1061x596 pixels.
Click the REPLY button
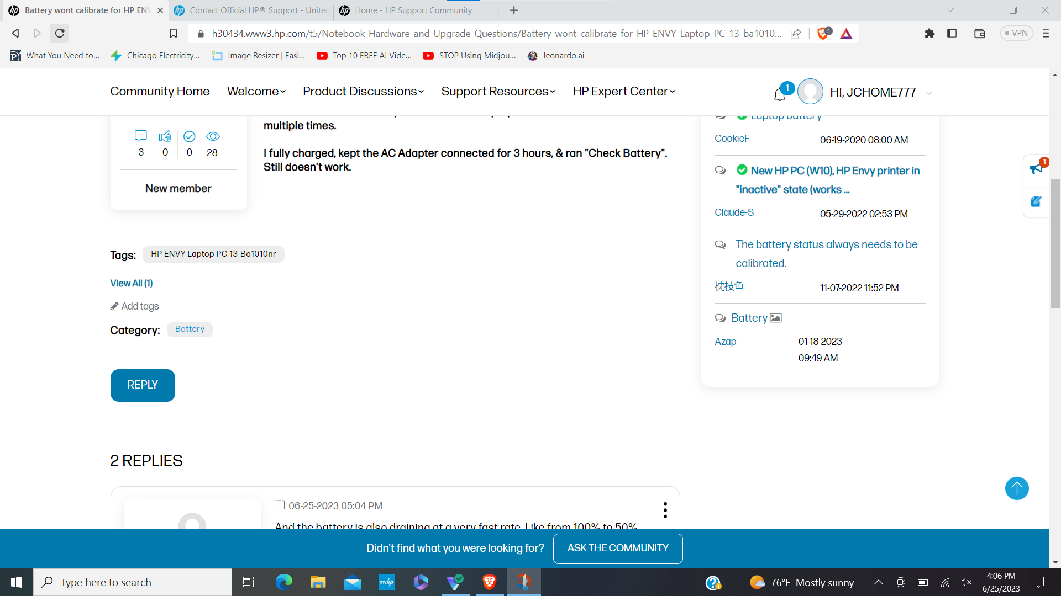[x=143, y=385]
